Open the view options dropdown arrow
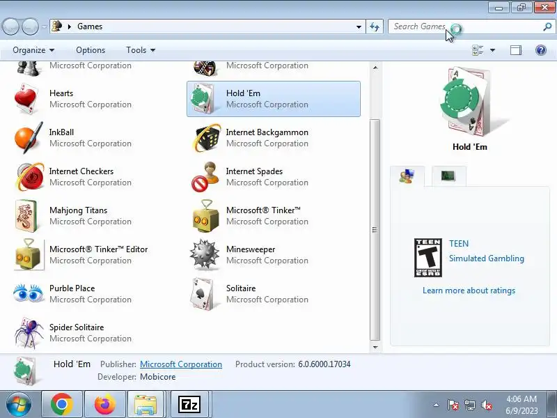This screenshot has width=557, height=418. (x=493, y=50)
